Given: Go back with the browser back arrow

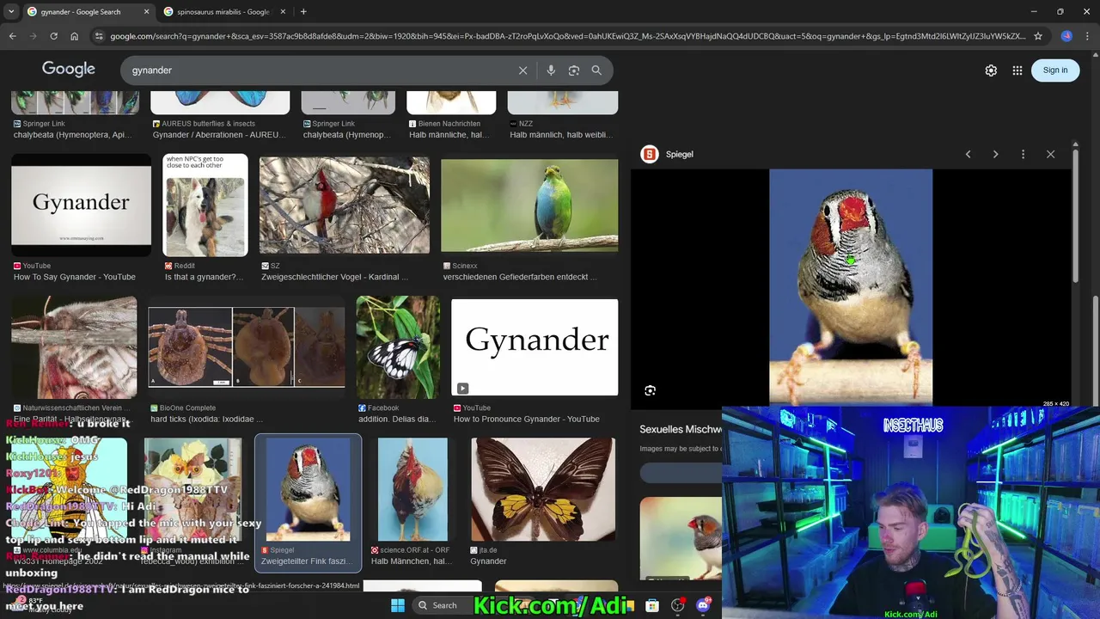Looking at the screenshot, I should pos(12,36).
